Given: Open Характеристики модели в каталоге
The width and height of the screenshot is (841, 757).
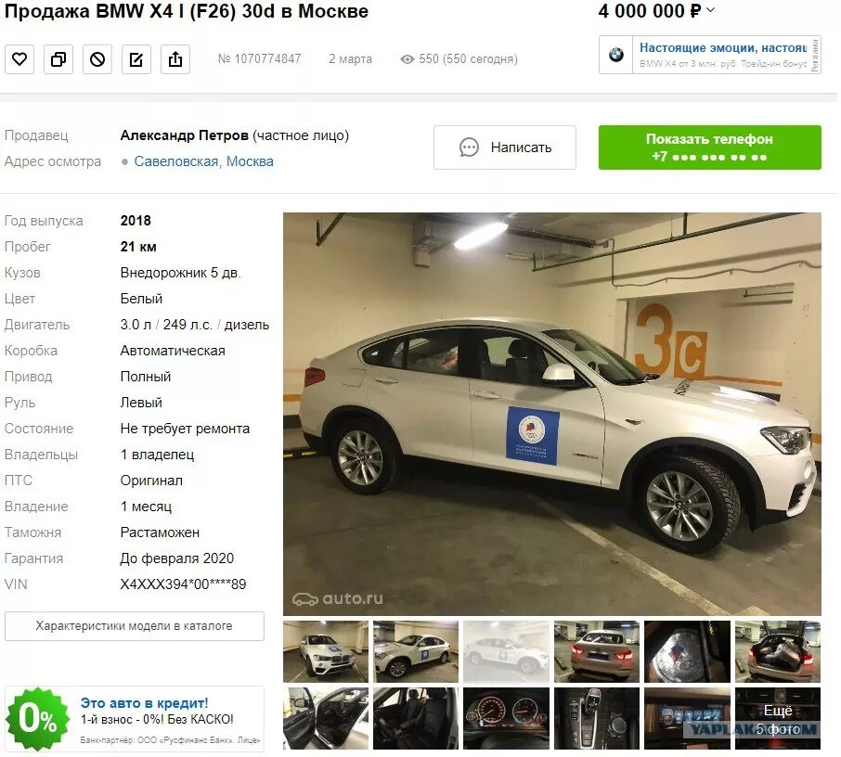Looking at the screenshot, I should pos(134,625).
